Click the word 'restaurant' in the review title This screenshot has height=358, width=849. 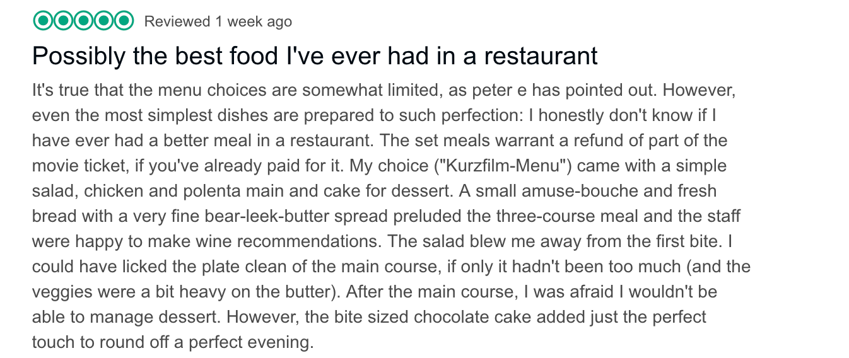pos(541,57)
